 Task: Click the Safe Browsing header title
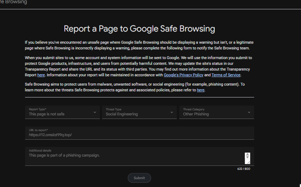tap(14, 2)
